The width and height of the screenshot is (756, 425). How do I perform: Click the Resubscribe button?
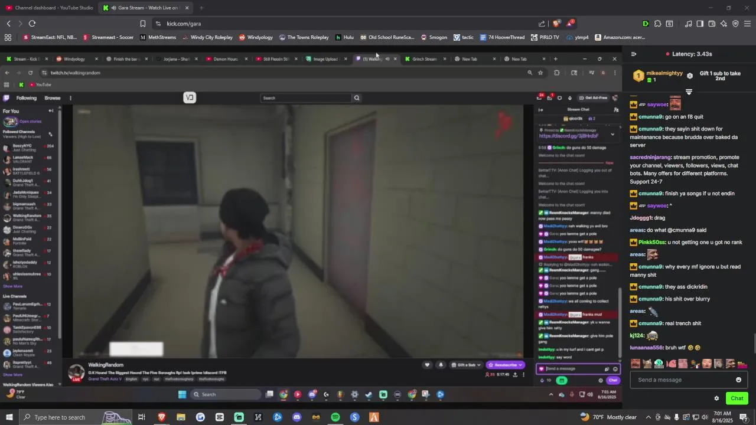[505, 365]
